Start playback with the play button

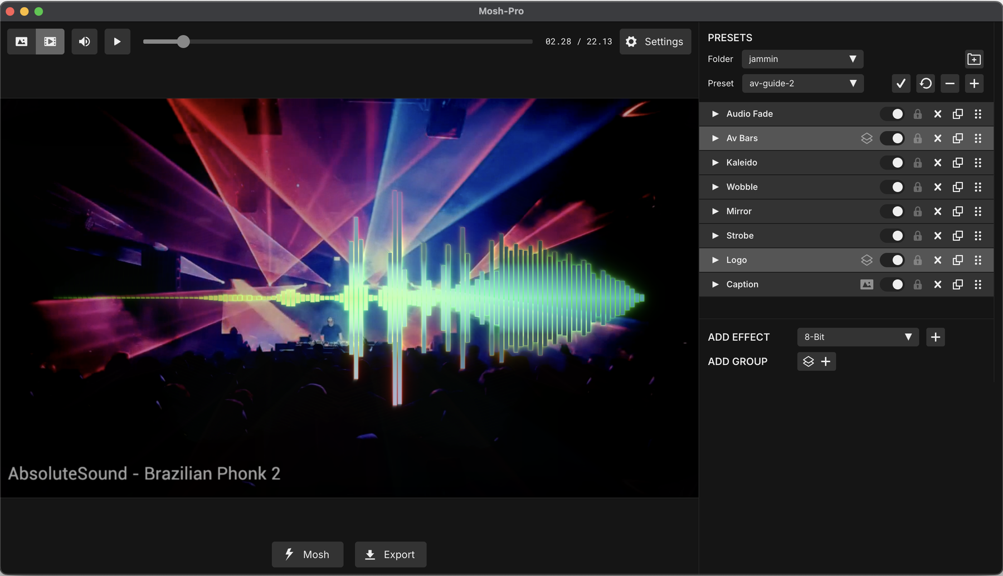pos(117,42)
